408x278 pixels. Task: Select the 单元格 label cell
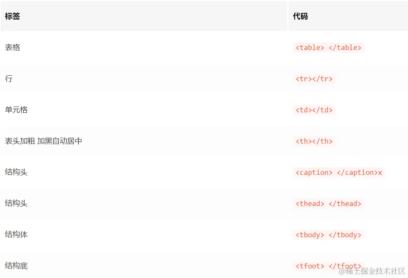[x=16, y=110]
